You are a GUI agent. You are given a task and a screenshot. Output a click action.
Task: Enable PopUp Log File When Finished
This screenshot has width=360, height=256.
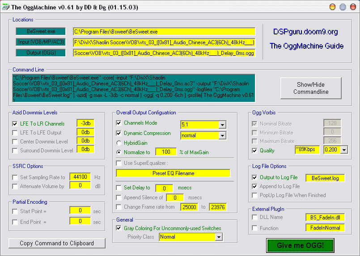pos(254,195)
